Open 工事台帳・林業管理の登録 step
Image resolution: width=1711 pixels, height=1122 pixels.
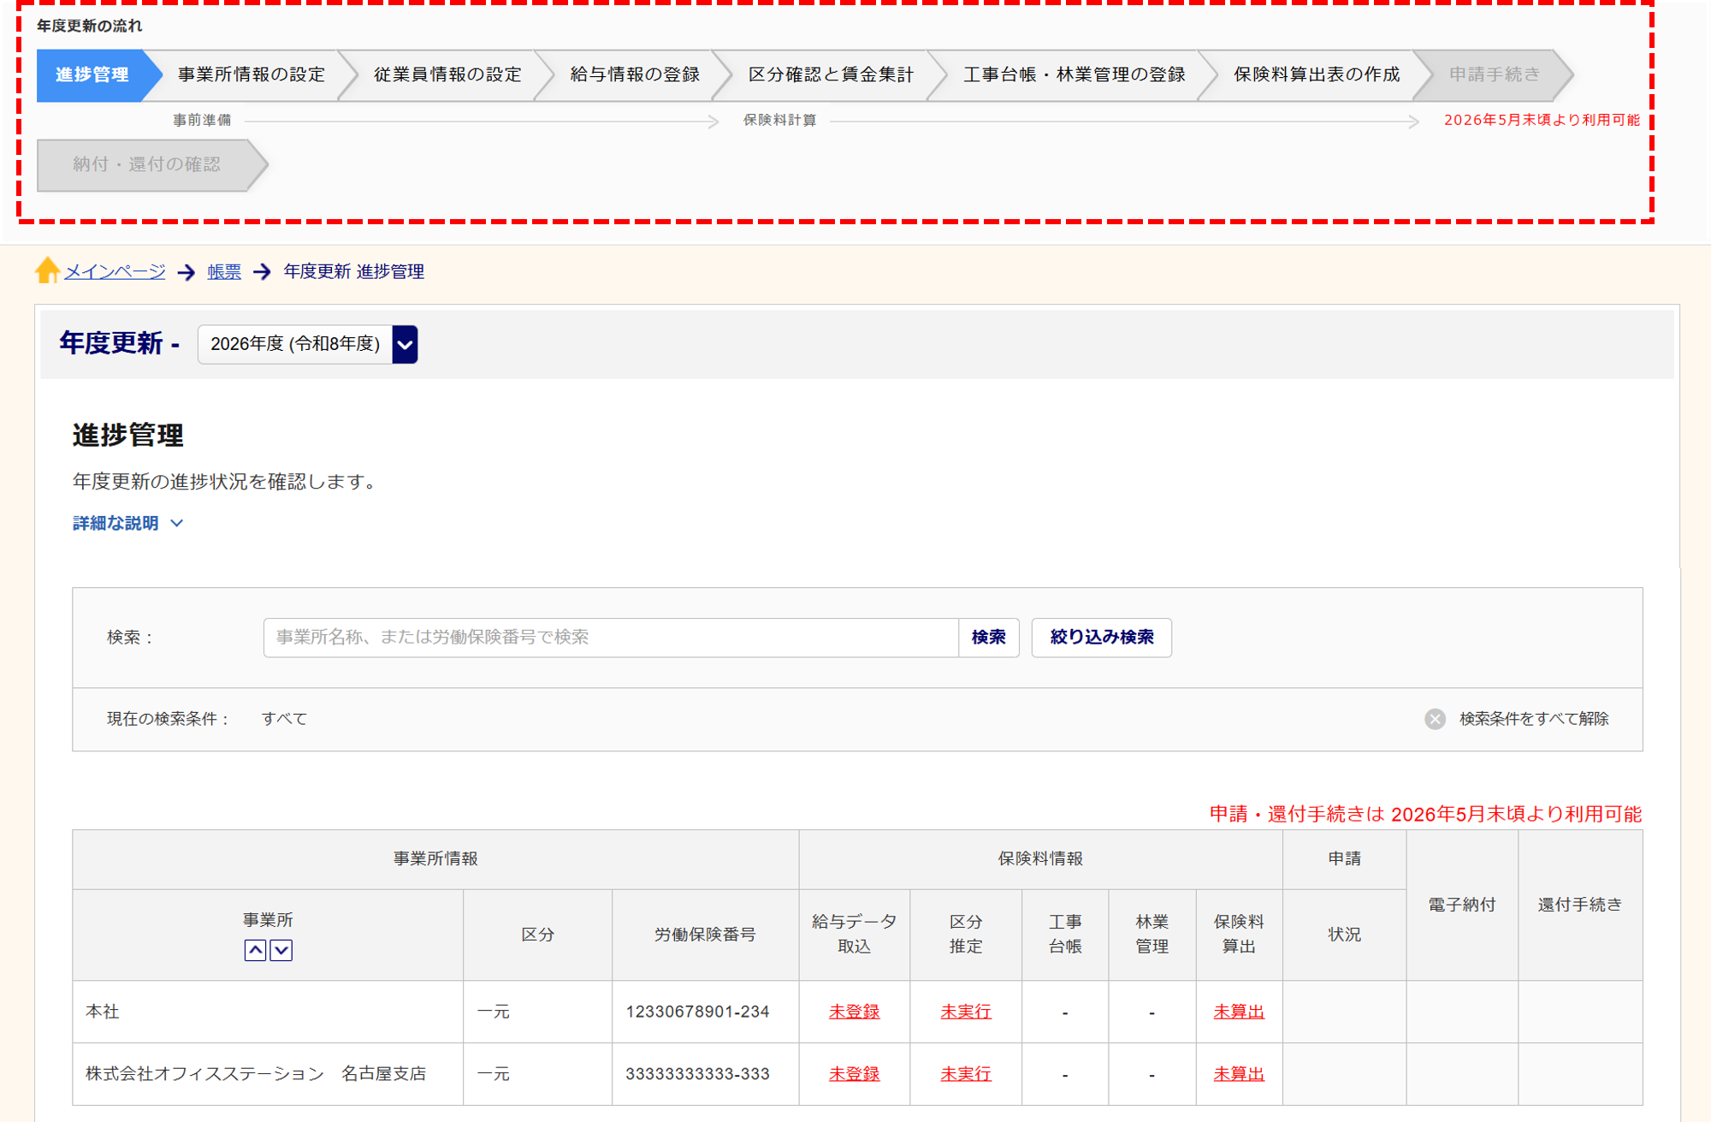(x=1074, y=75)
